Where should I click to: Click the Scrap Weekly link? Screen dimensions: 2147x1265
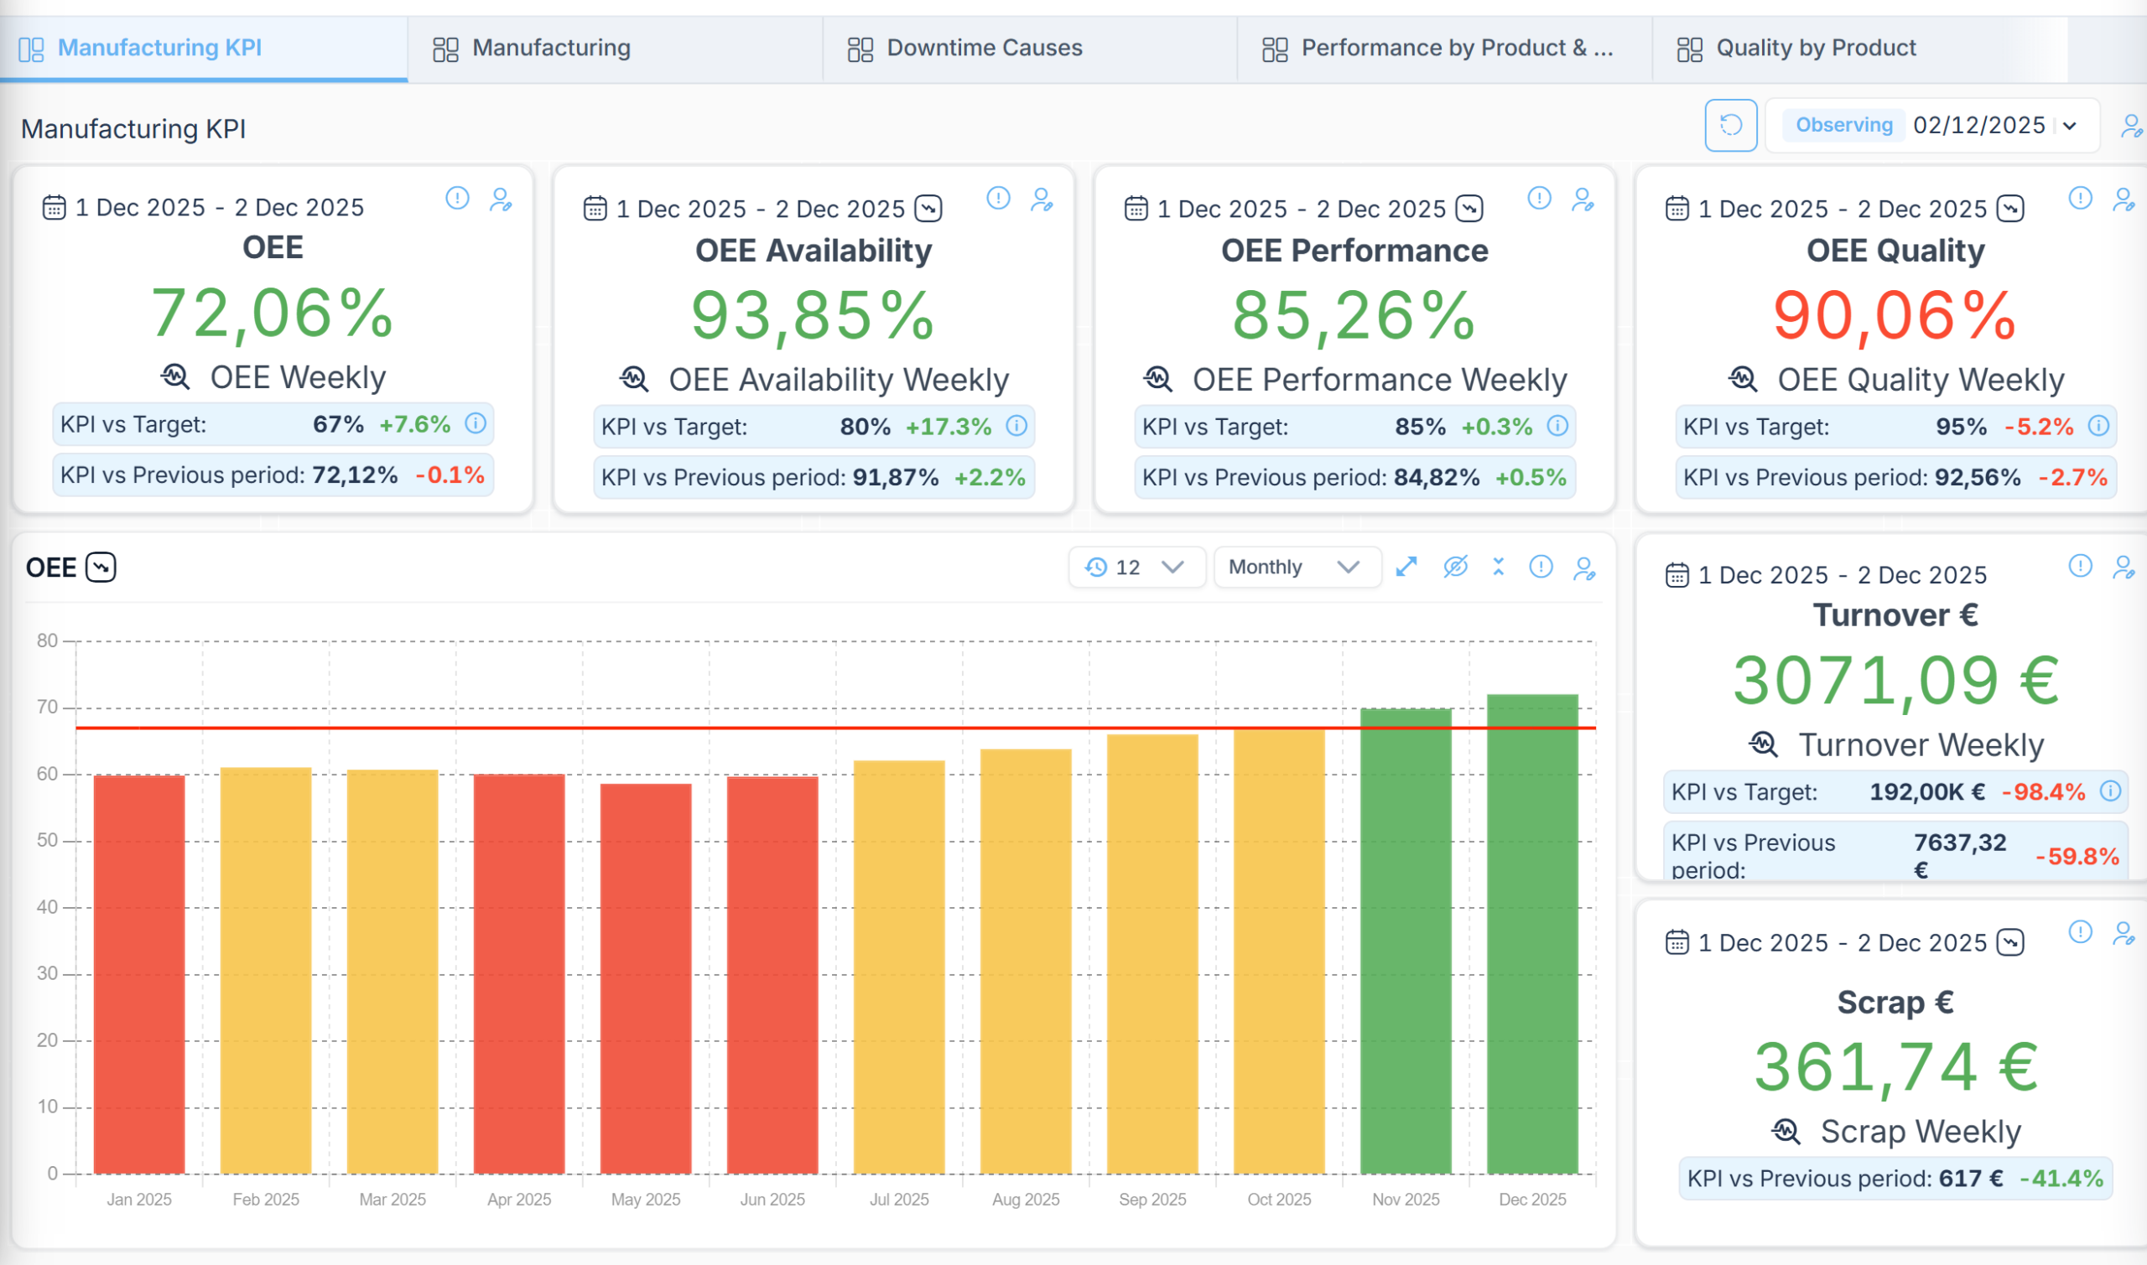point(1921,1132)
